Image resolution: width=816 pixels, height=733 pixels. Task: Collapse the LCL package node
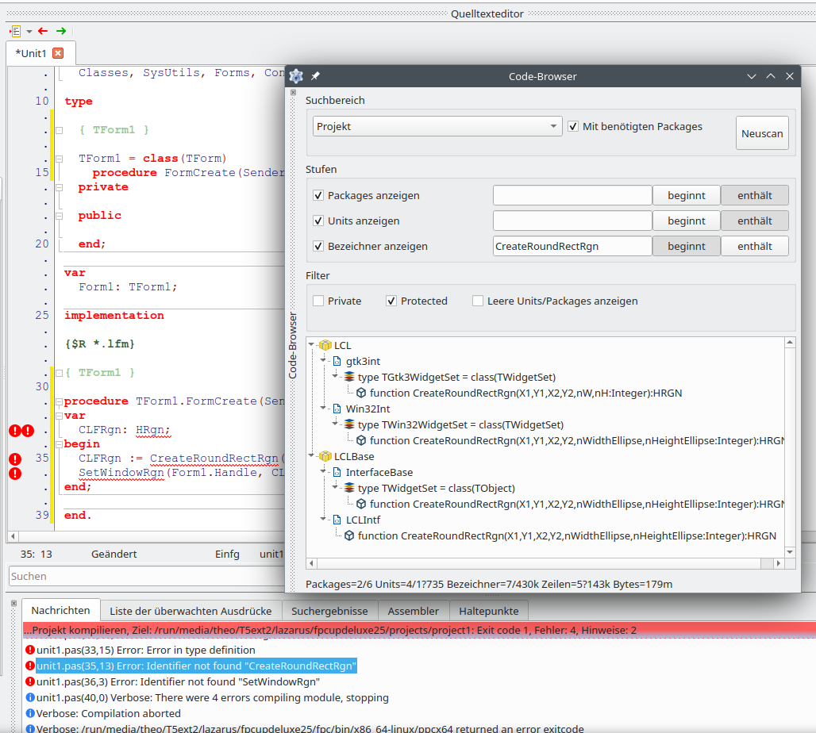point(311,344)
